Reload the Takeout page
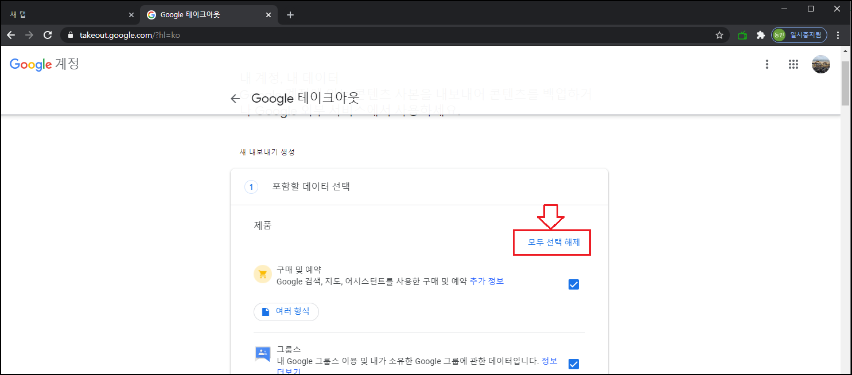The height and width of the screenshot is (375, 852). 48,35
